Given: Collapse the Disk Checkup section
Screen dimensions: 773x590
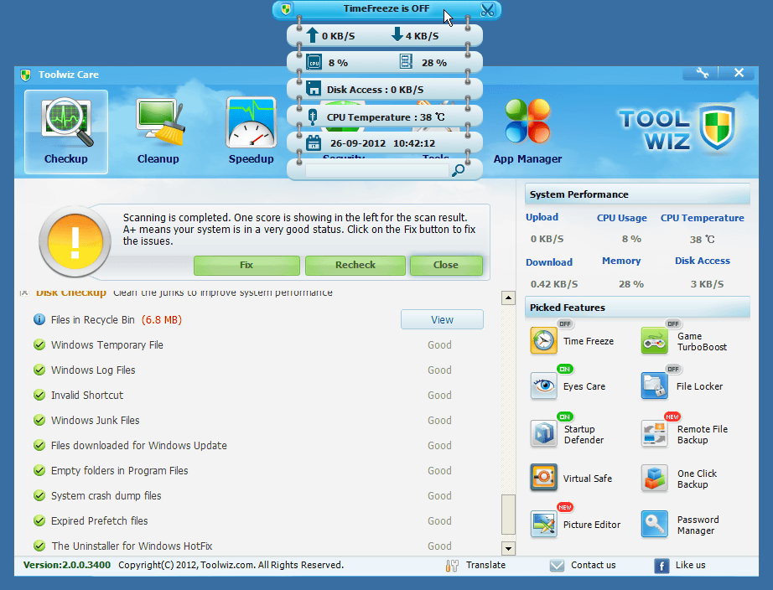Looking at the screenshot, I should tap(23, 292).
